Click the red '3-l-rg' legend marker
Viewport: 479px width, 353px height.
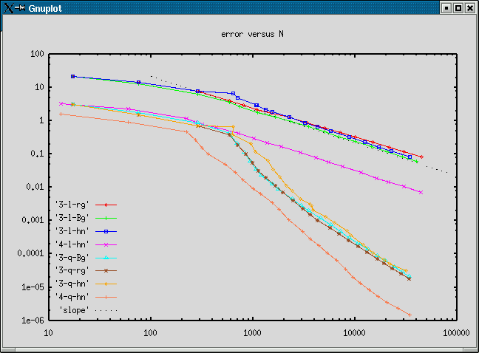(x=106, y=205)
